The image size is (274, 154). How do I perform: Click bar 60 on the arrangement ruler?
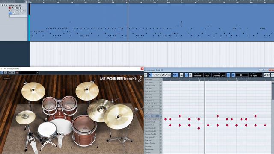tap(168, 3)
